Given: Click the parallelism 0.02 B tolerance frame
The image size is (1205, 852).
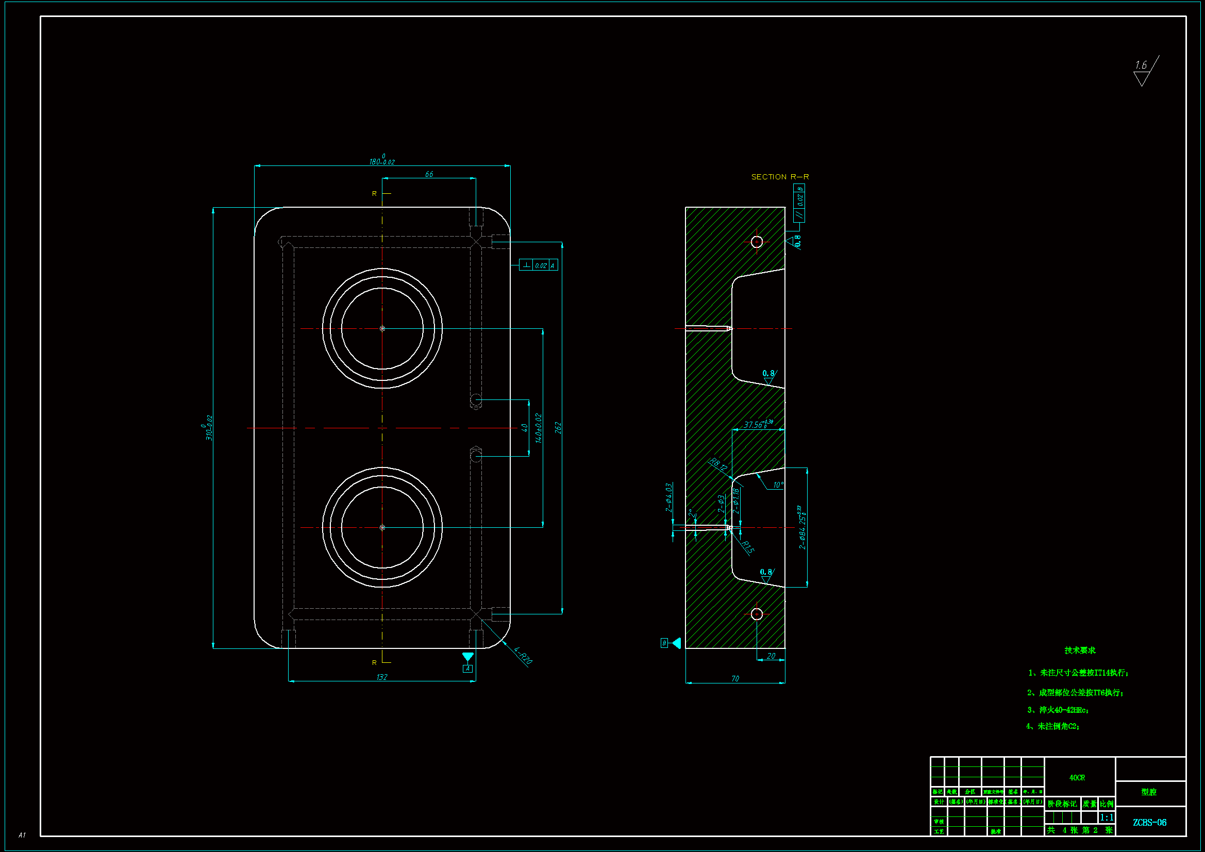Looking at the screenshot, I should click(799, 203).
